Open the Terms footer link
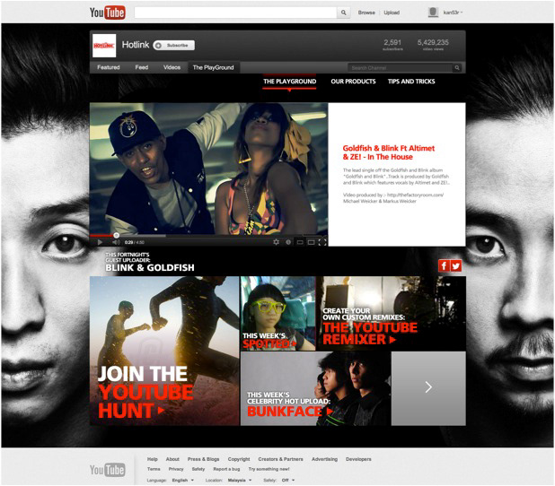 click(154, 469)
